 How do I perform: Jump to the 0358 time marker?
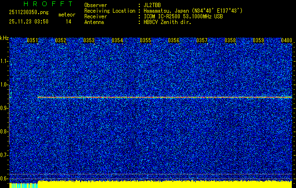coord(230,41)
